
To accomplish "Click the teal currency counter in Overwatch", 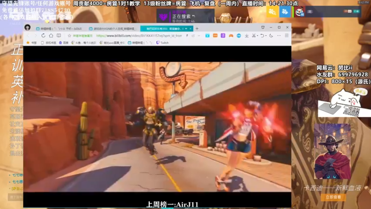I will (357, 11).
